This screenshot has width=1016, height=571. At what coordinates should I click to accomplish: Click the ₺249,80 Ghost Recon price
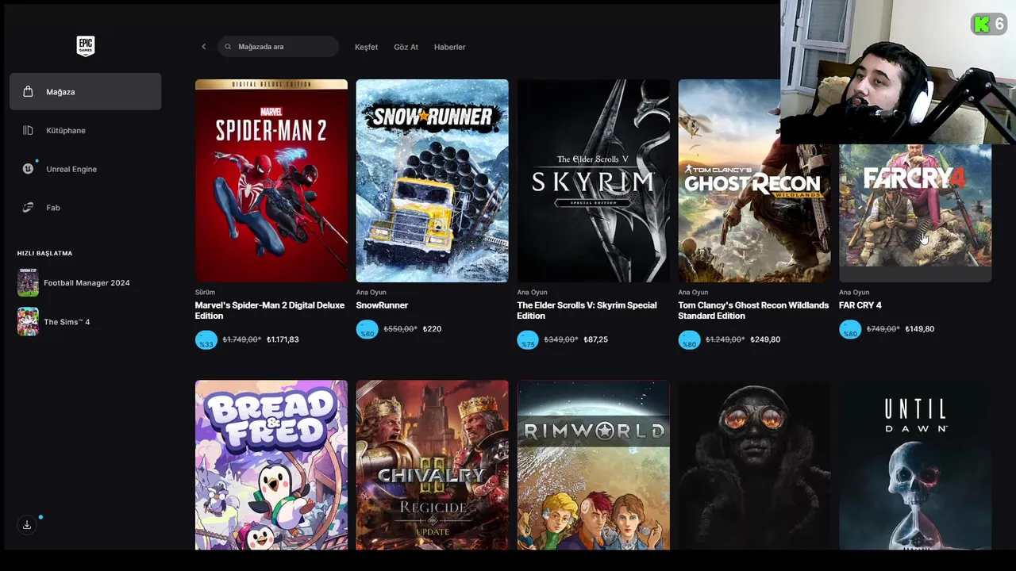pos(765,339)
